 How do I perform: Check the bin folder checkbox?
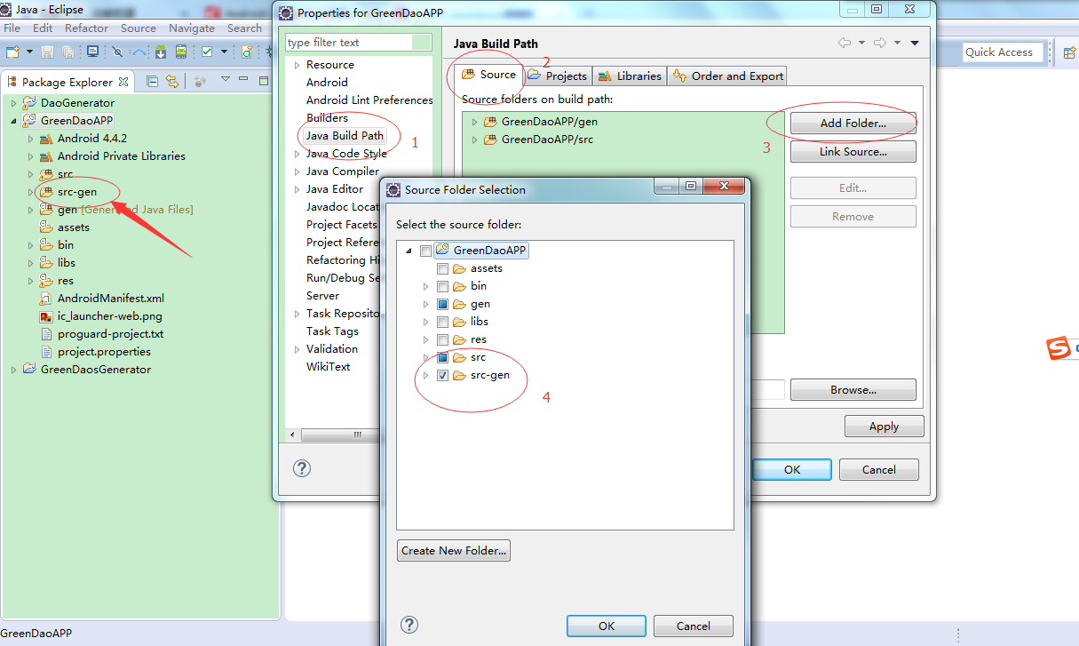[442, 286]
